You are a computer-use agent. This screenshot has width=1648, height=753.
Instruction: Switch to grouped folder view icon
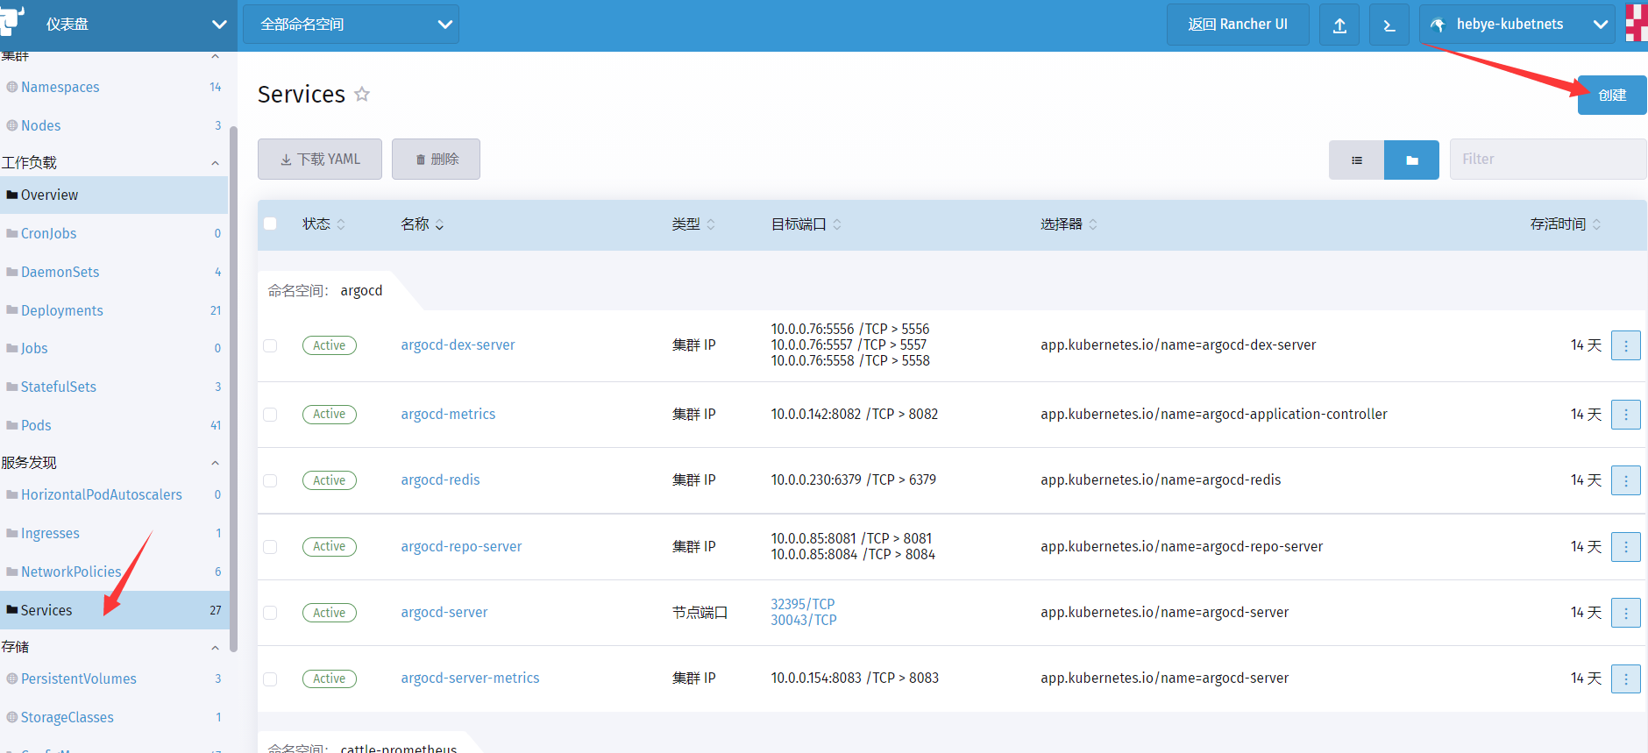point(1411,160)
